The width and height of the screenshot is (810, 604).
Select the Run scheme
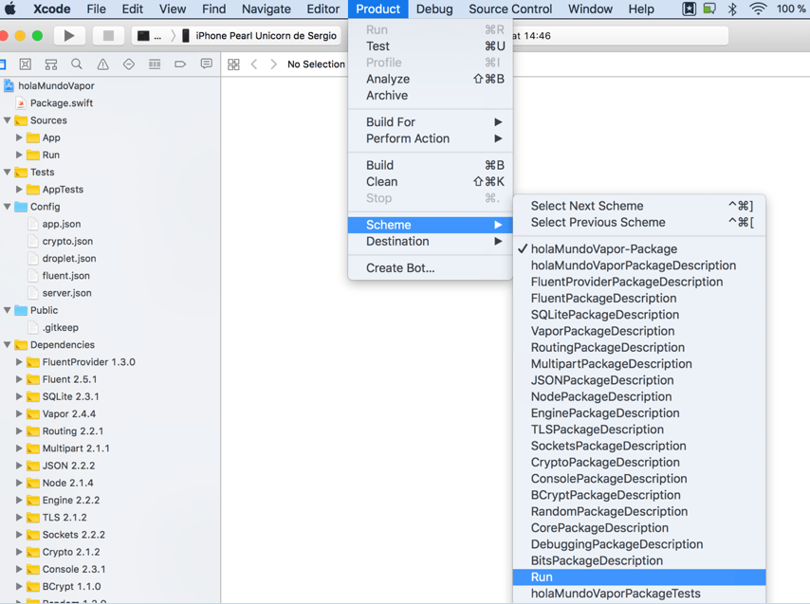[639, 577]
